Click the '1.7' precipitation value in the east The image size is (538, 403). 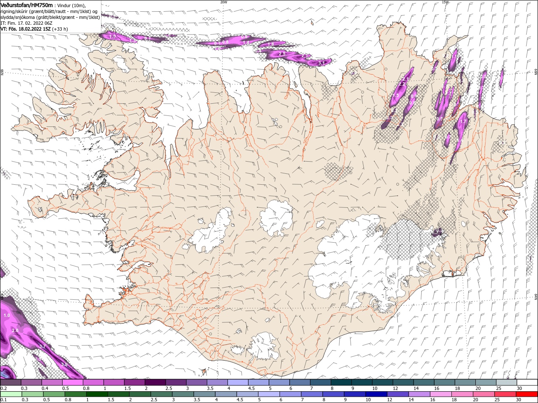[x=463, y=122]
